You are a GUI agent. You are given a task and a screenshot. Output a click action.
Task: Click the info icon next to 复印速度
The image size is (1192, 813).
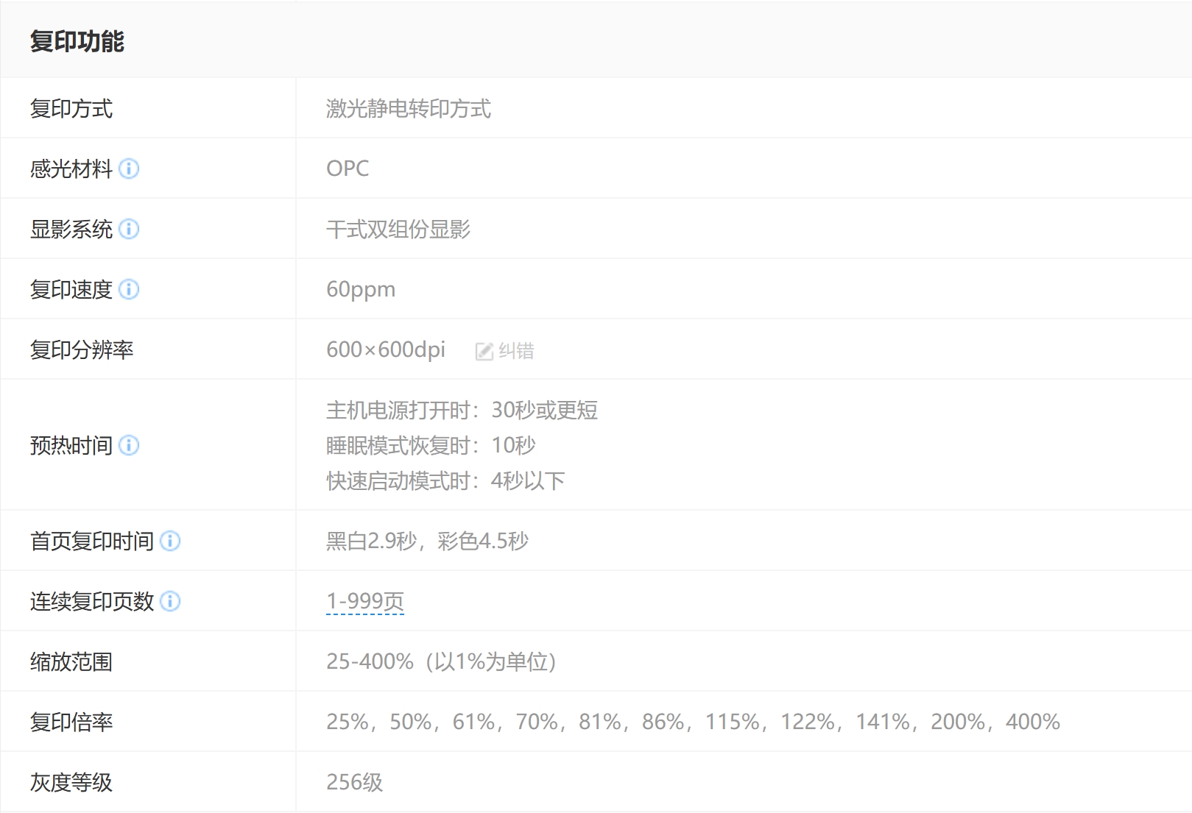(129, 290)
